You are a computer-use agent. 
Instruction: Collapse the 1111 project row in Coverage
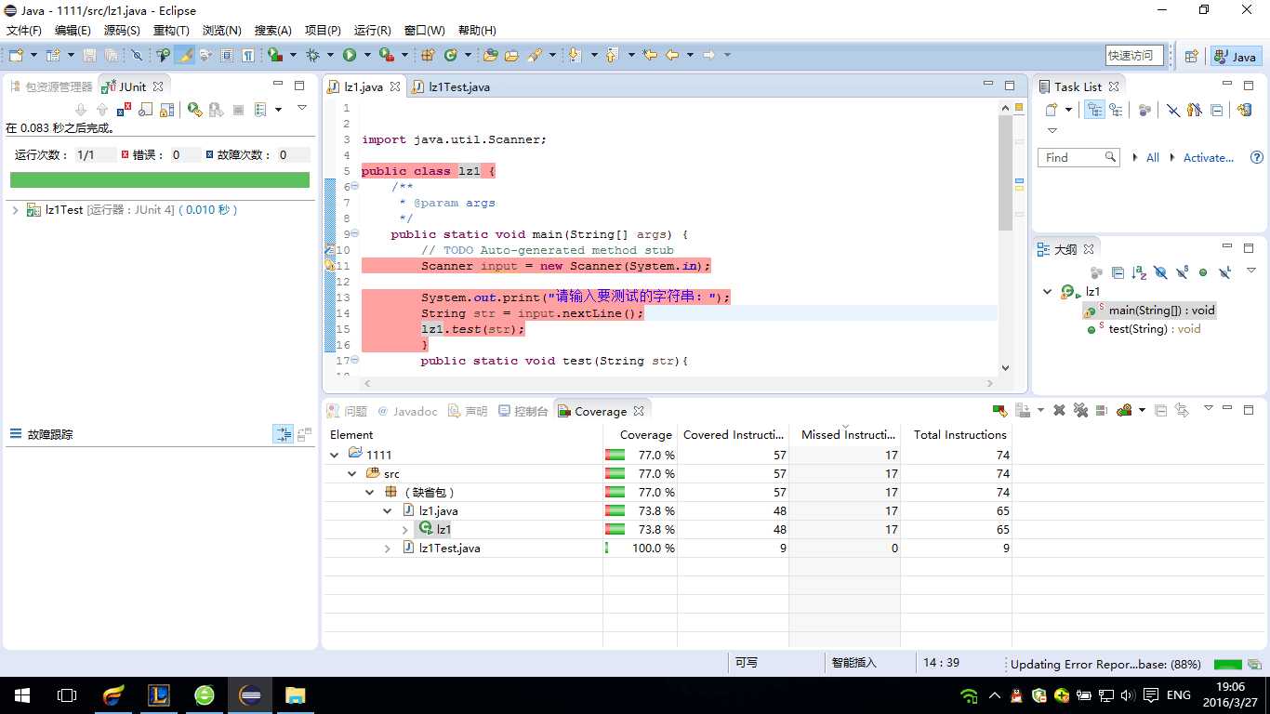tap(335, 456)
